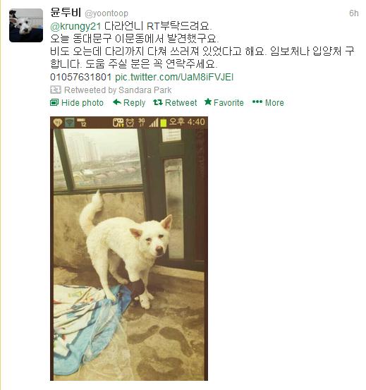The image size is (366, 390).
Task: Click the Retweet arrows icon
Action: [x=158, y=102]
